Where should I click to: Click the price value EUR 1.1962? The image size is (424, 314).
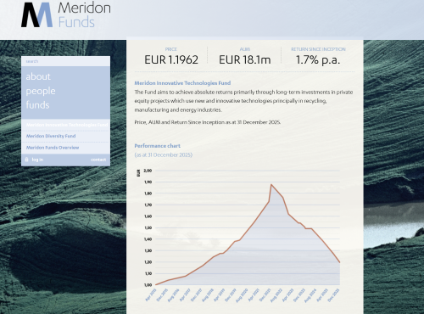click(x=171, y=59)
